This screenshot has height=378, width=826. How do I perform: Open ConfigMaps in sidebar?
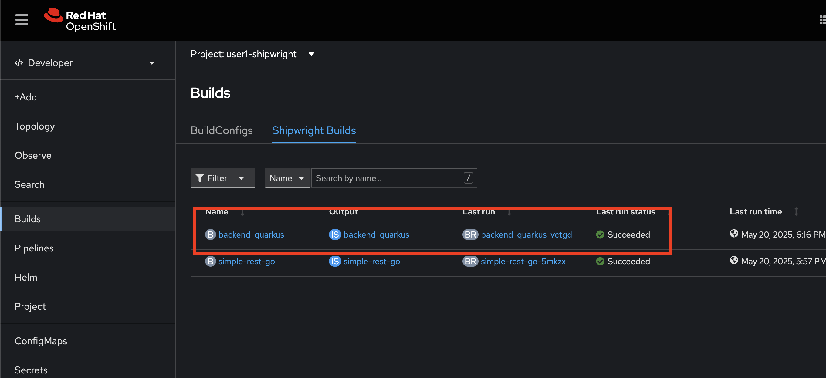pos(41,341)
